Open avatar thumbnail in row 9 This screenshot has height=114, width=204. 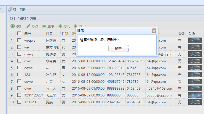coord(195,95)
